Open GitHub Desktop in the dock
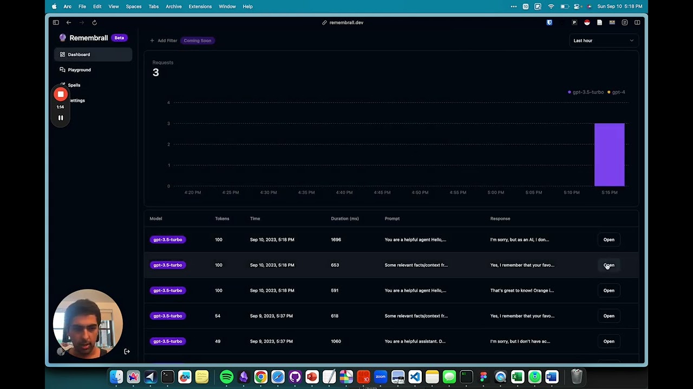Screen dimensions: 693x389 [295, 377]
